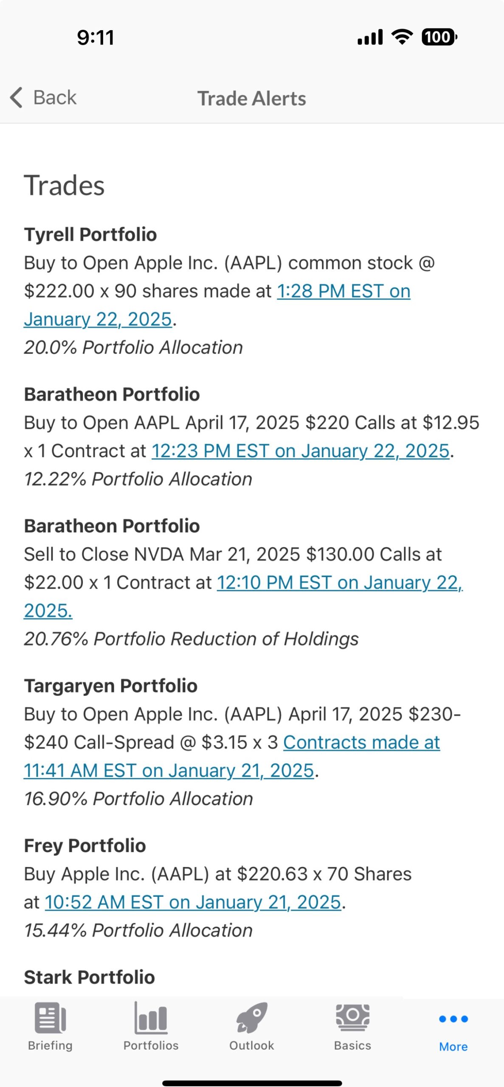
Task: Switch to the Portfolios tab label
Action: click(x=151, y=1045)
